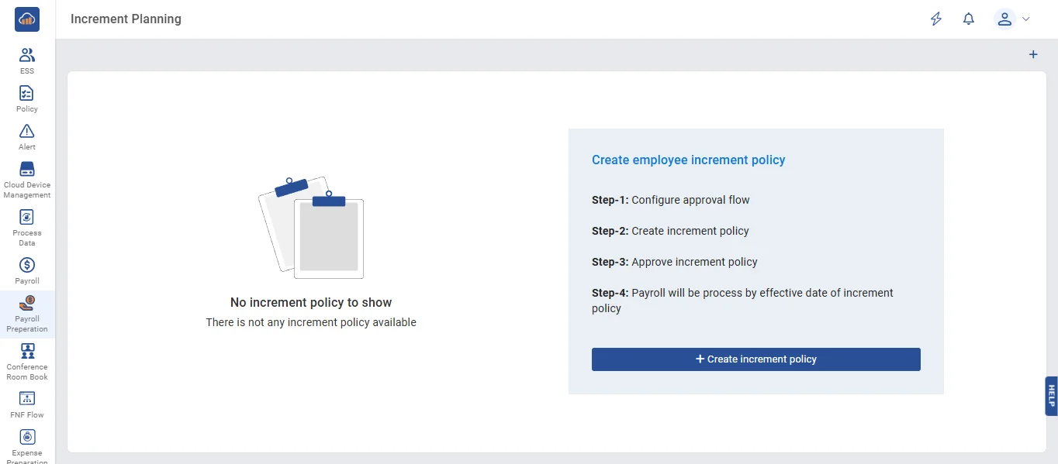Open the ESS sidebar icon

coord(27,55)
